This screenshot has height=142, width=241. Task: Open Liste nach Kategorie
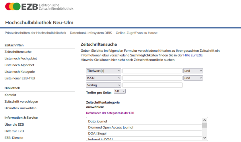click(x=20, y=72)
